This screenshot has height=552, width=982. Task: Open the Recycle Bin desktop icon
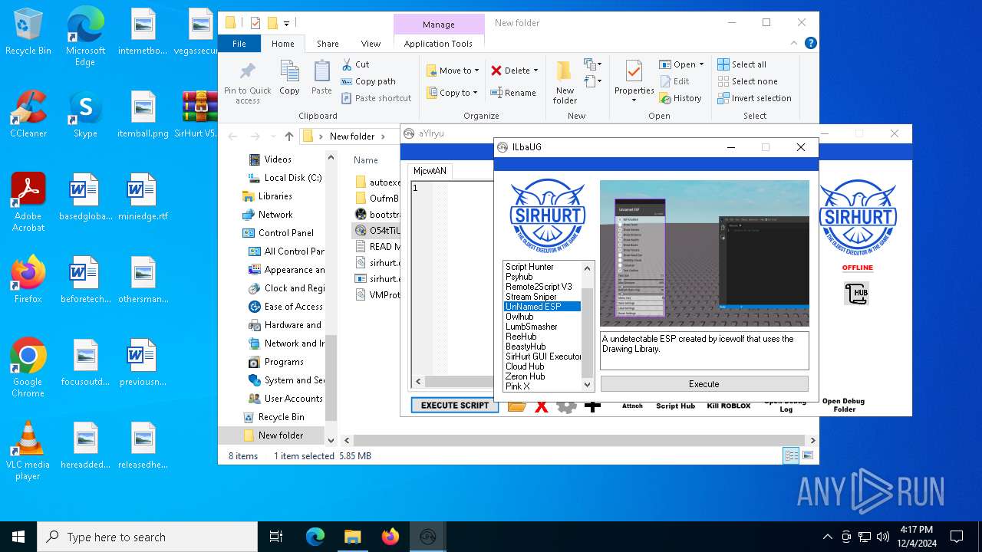click(28, 32)
